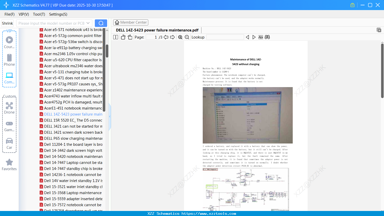Open Dell 14-3442 dark screen high volt file
Viewport: 384px width, 216px height.
pyautogui.click(x=71, y=151)
